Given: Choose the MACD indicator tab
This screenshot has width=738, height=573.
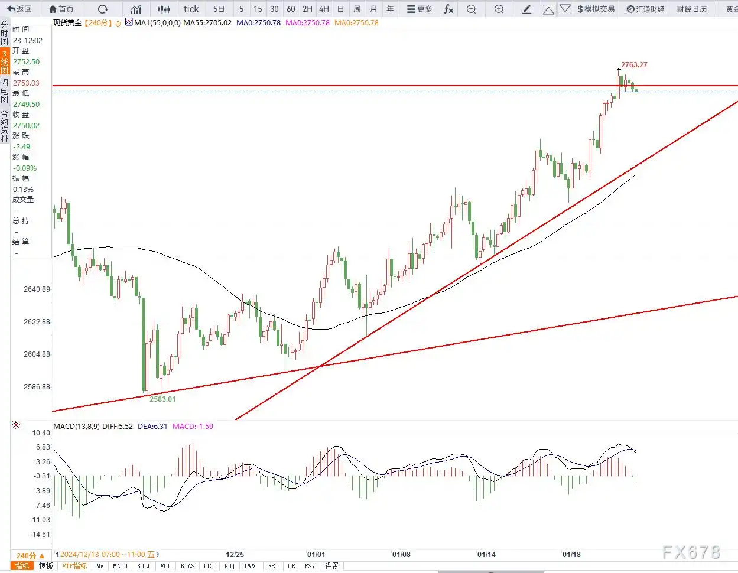Looking at the screenshot, I should (x=121, y=566).
